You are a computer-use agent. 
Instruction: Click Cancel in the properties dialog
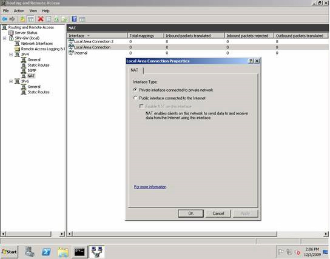point(218,214)
